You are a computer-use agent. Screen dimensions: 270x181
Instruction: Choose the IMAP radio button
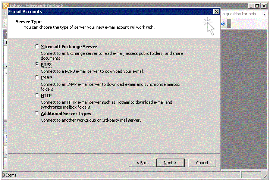37,77
